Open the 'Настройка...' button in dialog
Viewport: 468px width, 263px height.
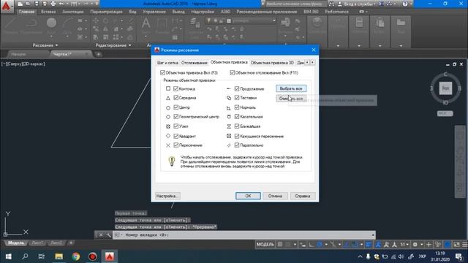pyautogui.click(x=167, y=196)
